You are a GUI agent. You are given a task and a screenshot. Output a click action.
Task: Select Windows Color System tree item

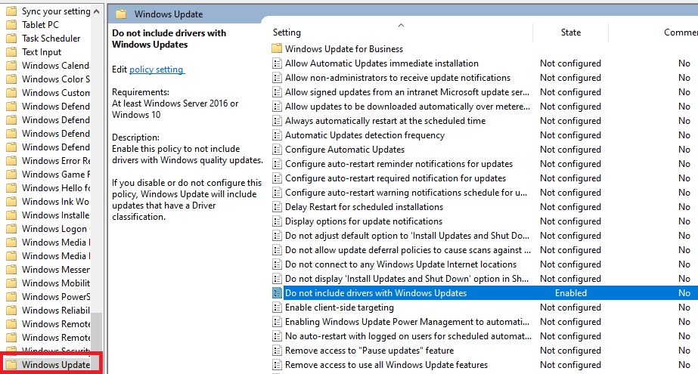click(56, 79)
